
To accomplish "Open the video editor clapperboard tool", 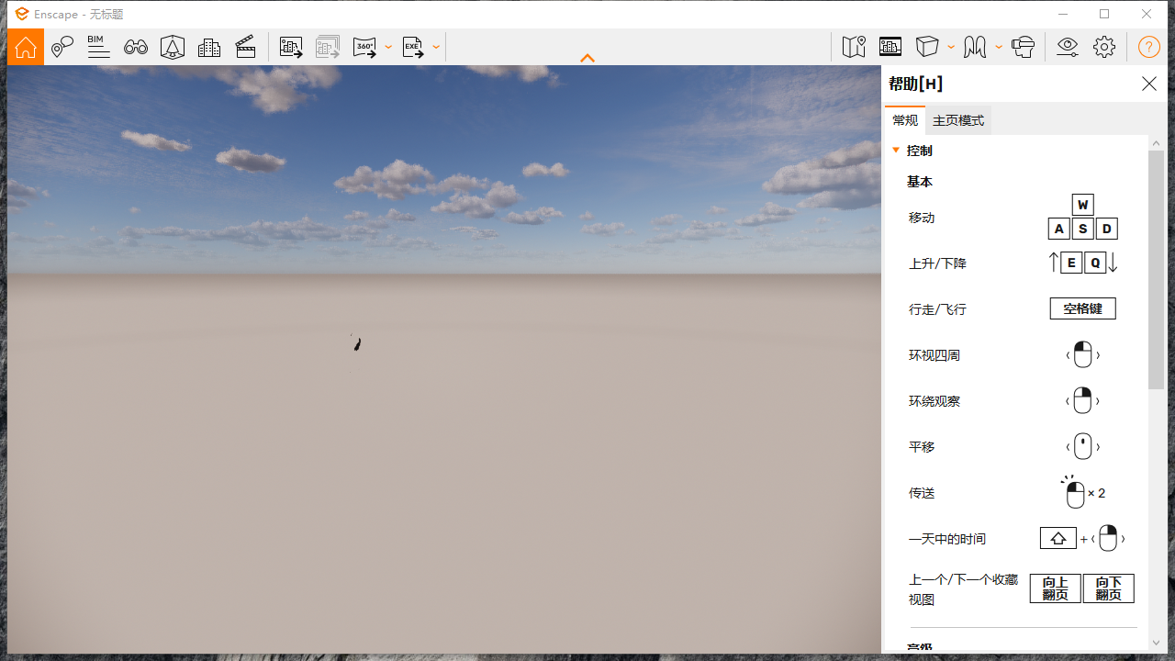I will coord(245,47).
